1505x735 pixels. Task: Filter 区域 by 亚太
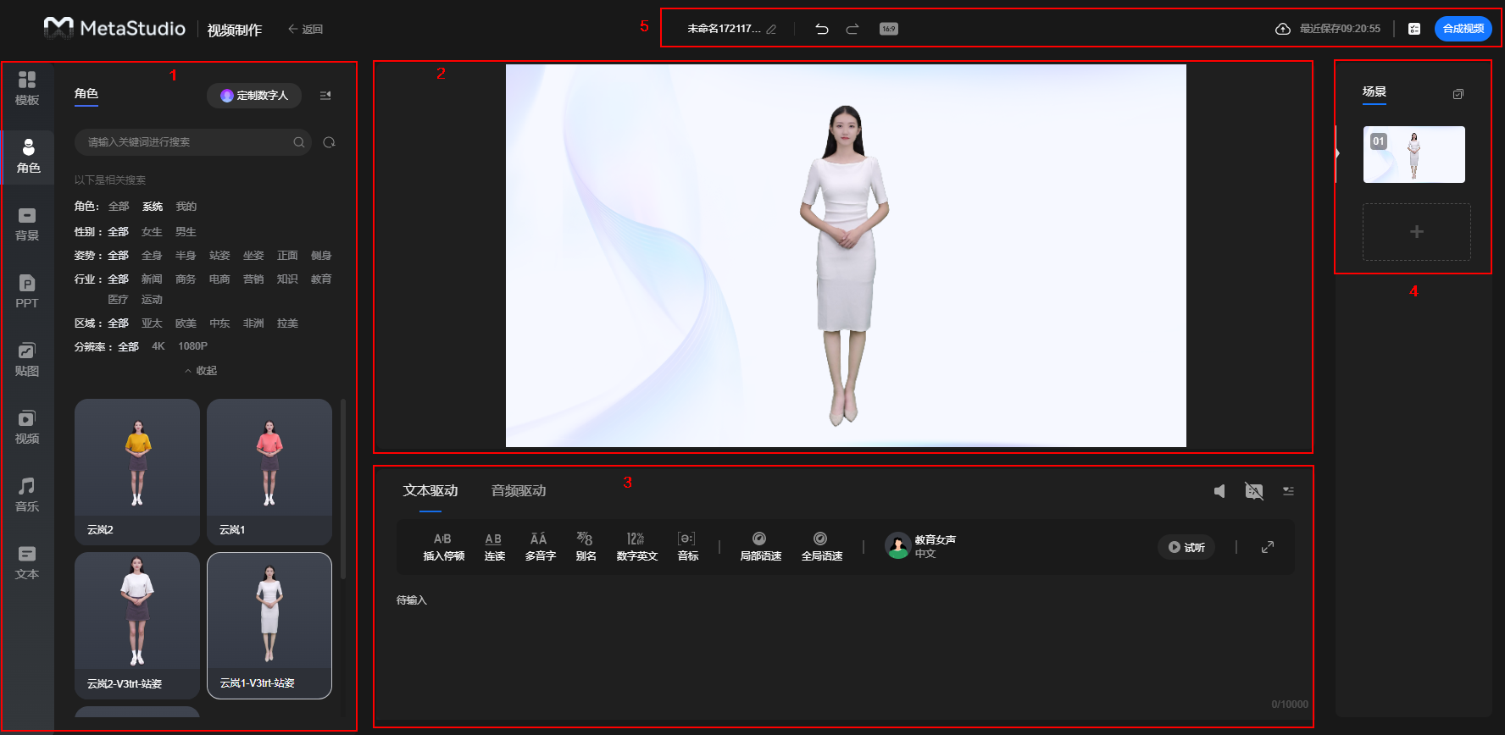(152, 323)
